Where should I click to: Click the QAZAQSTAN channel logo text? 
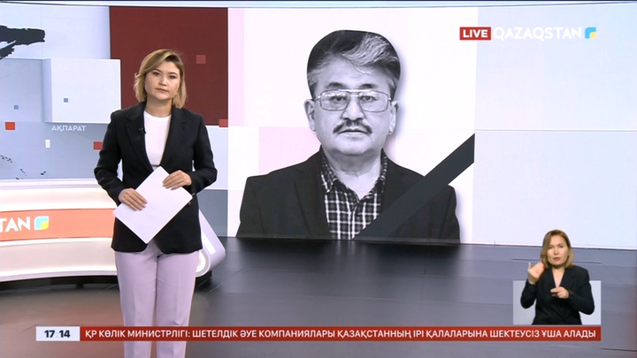[537, 34]
